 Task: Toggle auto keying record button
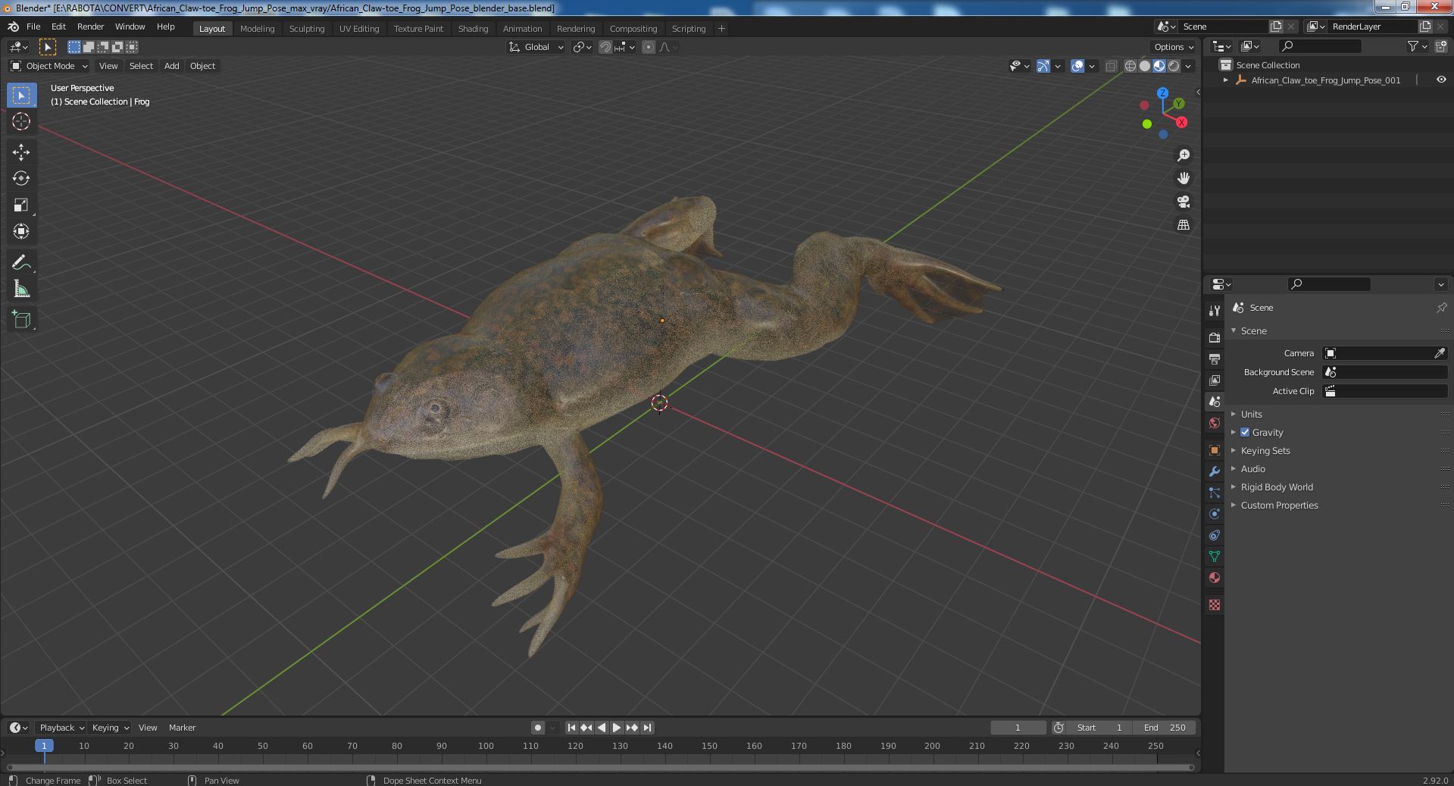pos(538,728)
